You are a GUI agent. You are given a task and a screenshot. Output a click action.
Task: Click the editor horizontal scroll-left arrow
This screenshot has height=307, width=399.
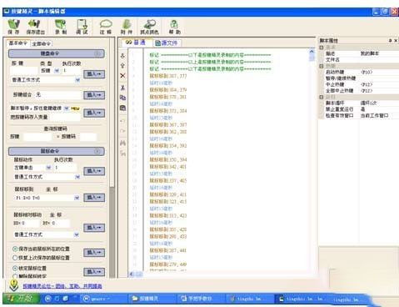click(x=132, y=274)
